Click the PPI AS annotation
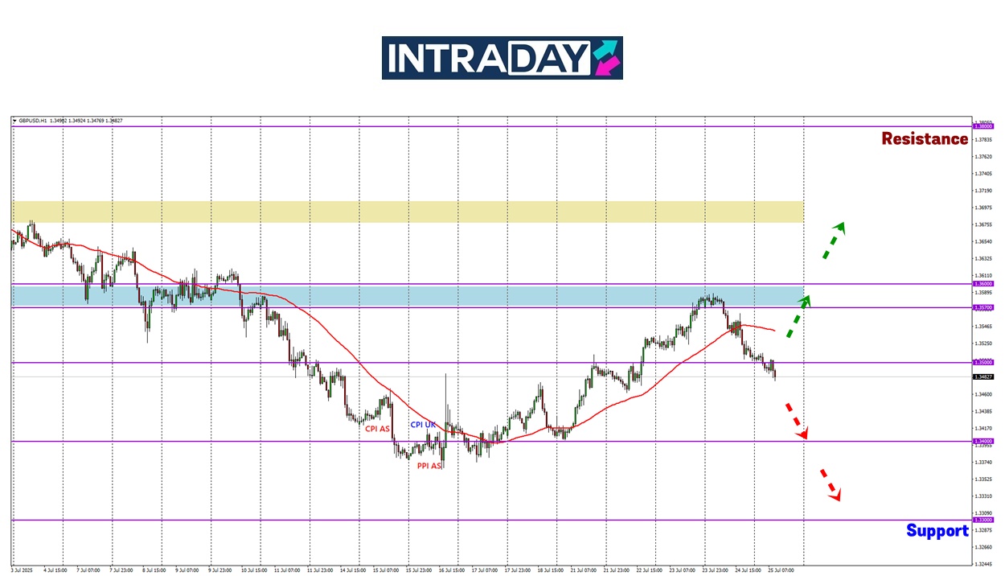The height and width of the screenshot is (576, 1005). pos(429,466)
